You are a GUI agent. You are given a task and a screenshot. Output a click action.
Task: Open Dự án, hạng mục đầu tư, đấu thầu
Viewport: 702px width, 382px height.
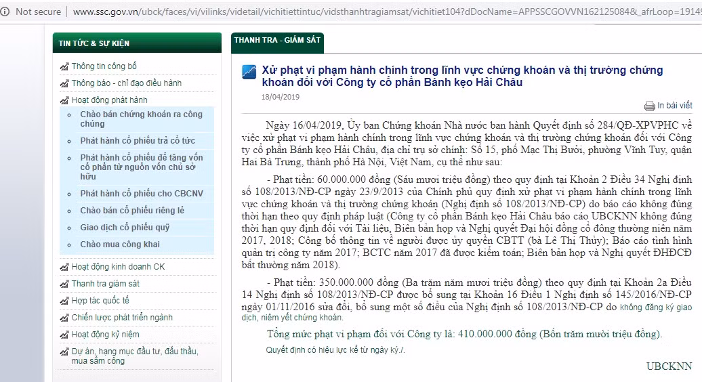(x=135, y=356)
